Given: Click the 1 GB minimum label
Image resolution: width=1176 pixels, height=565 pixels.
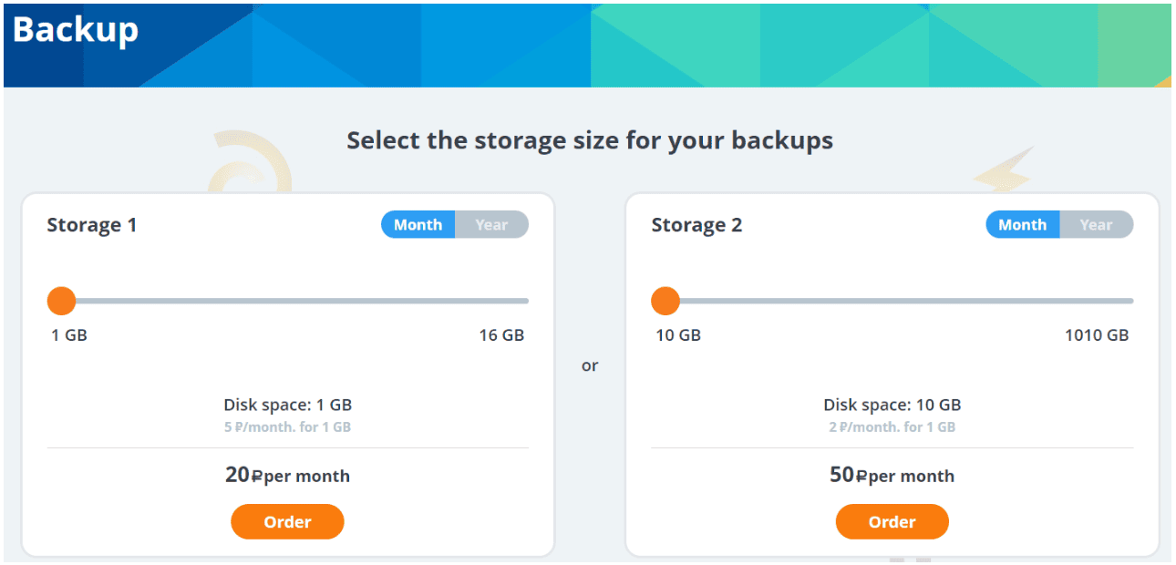Looking at the screenshot, I should [69, 335].
